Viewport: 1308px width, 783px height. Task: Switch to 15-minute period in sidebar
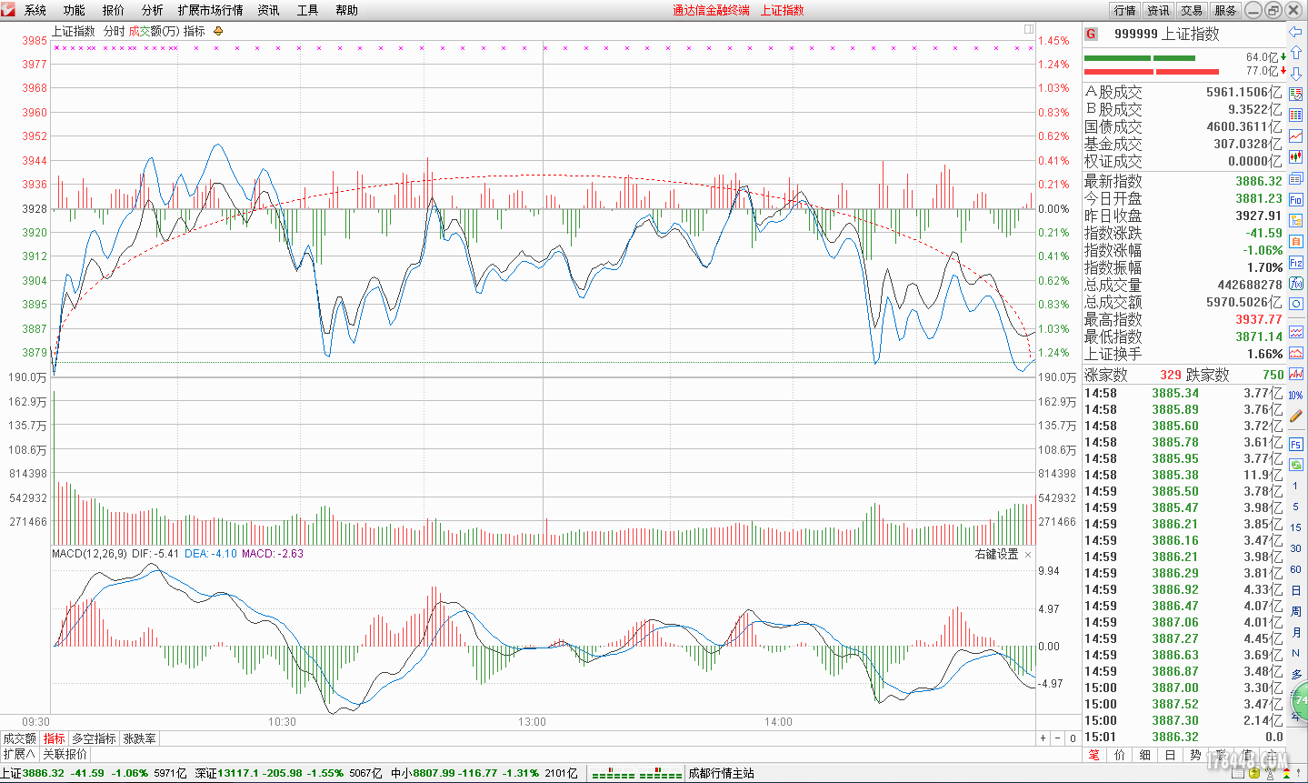point(1296,527)
